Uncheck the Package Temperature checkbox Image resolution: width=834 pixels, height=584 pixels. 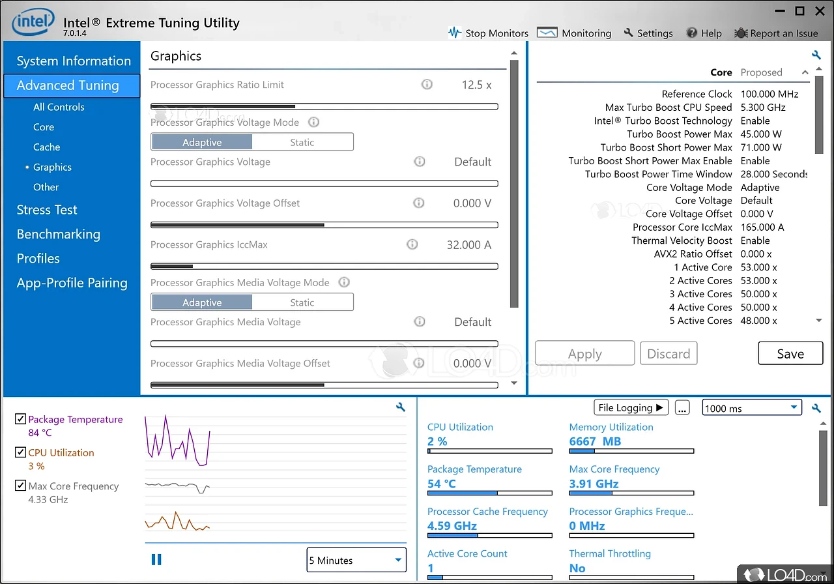pos(20,419)
